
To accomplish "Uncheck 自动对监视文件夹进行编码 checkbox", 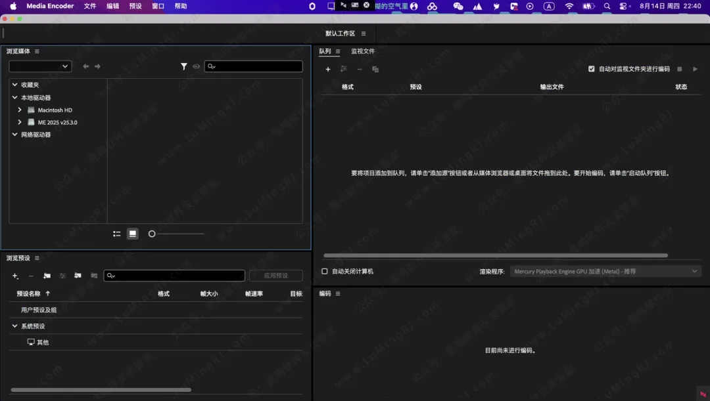I will click(592, 69).
